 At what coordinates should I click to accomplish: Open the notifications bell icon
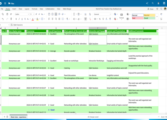(x=158, y=3)
